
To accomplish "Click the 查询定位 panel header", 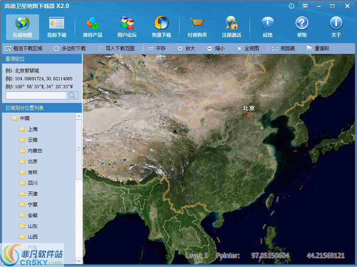I will (42, 59).
